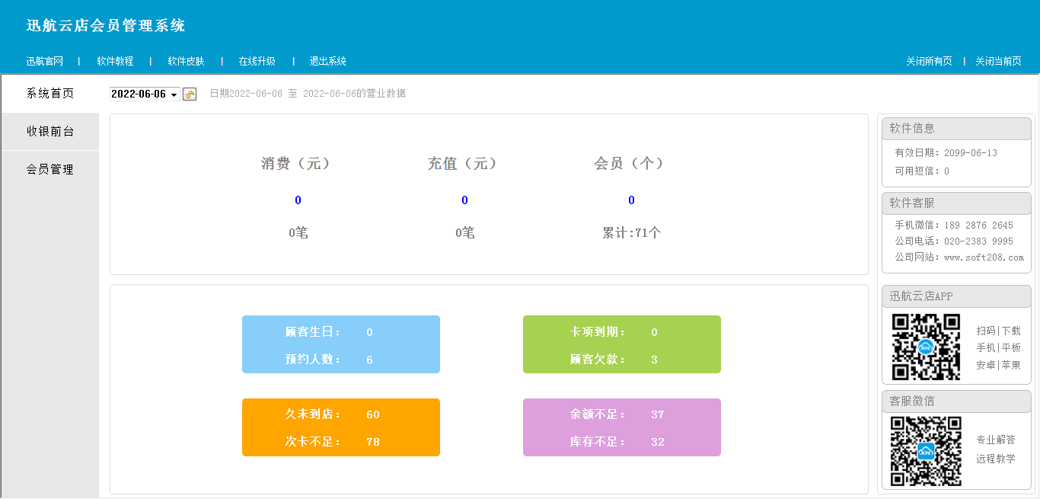
Task: Click the blue 顾客生日 / 预约人数 tile
Action: point(340,344)
